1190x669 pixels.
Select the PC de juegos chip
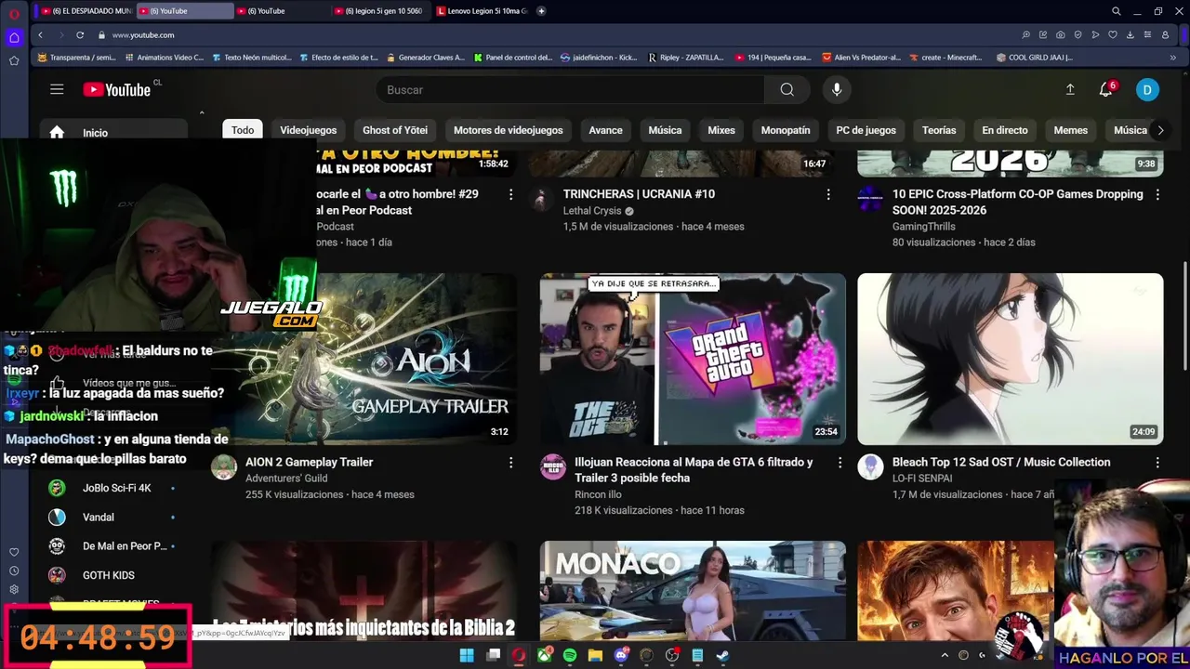tap(866, 130)
